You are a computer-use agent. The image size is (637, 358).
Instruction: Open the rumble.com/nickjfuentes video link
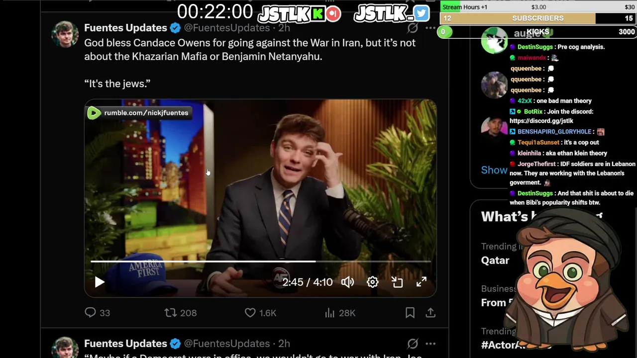point(139,113)
